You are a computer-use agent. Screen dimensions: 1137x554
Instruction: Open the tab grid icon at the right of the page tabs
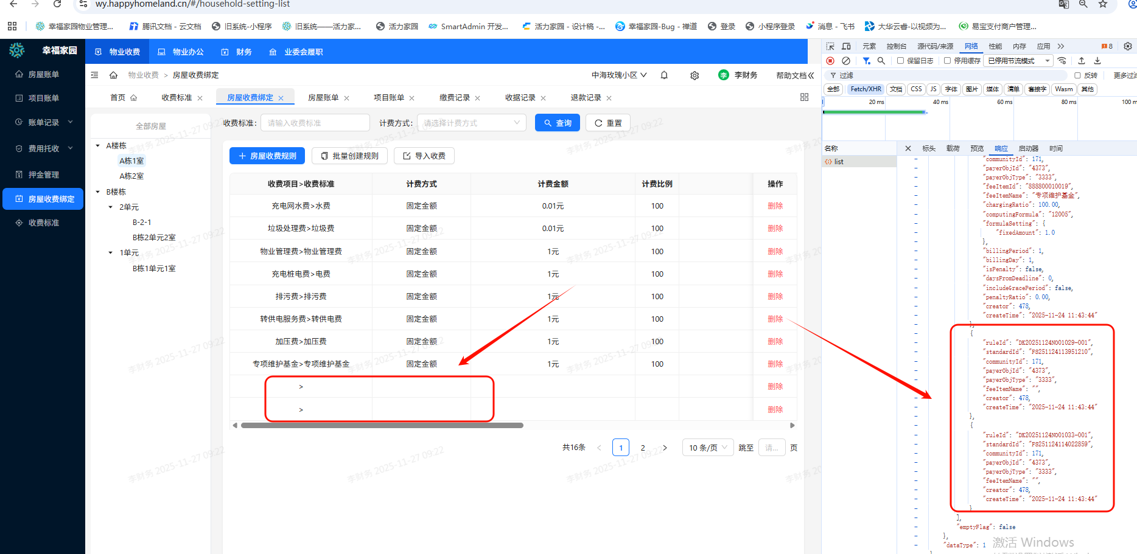[804, 97]
